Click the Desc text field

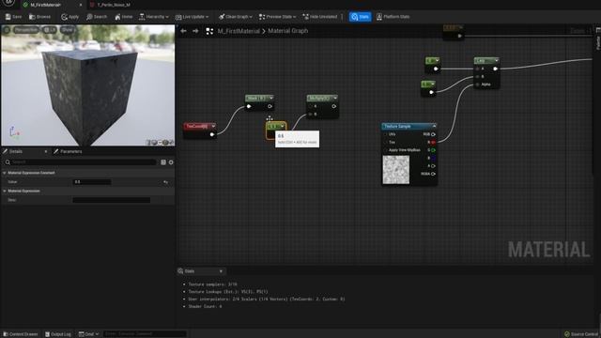pyautogui.click(x=111, y=200)
